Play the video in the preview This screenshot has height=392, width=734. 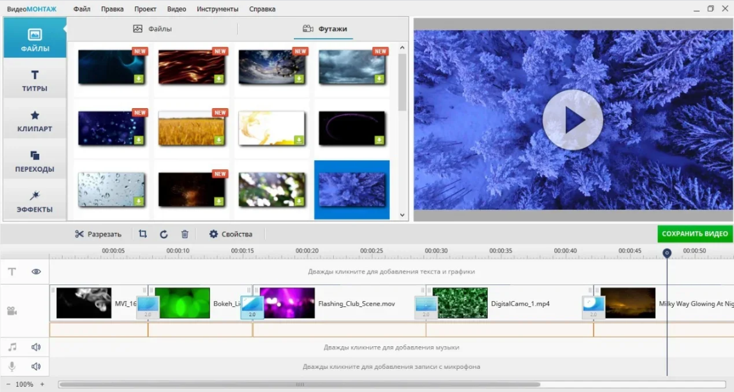coord(572,120)
